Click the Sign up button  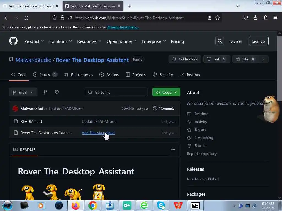coord(258,41)
